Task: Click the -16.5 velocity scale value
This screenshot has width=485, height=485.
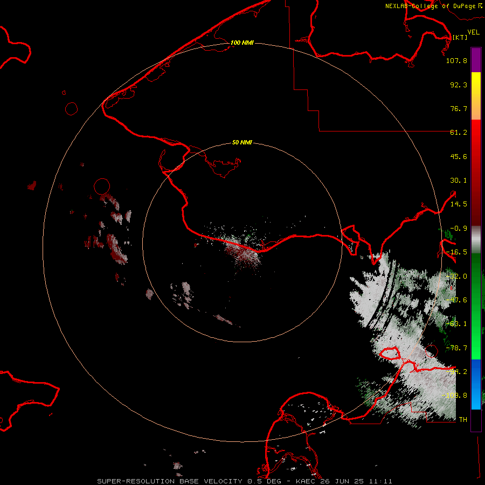Action: click(456, 252)
